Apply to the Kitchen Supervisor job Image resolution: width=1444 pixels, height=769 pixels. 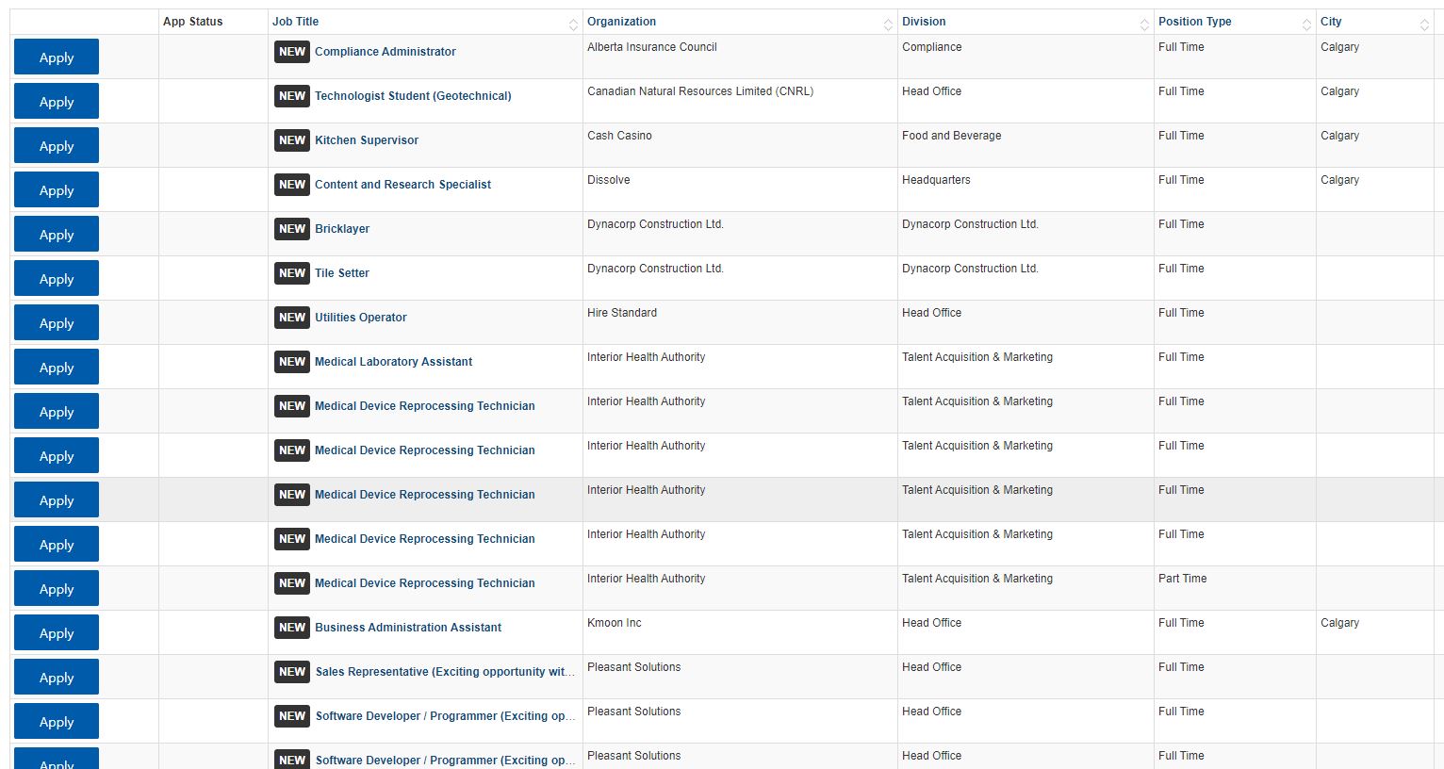tap(57, 146)
